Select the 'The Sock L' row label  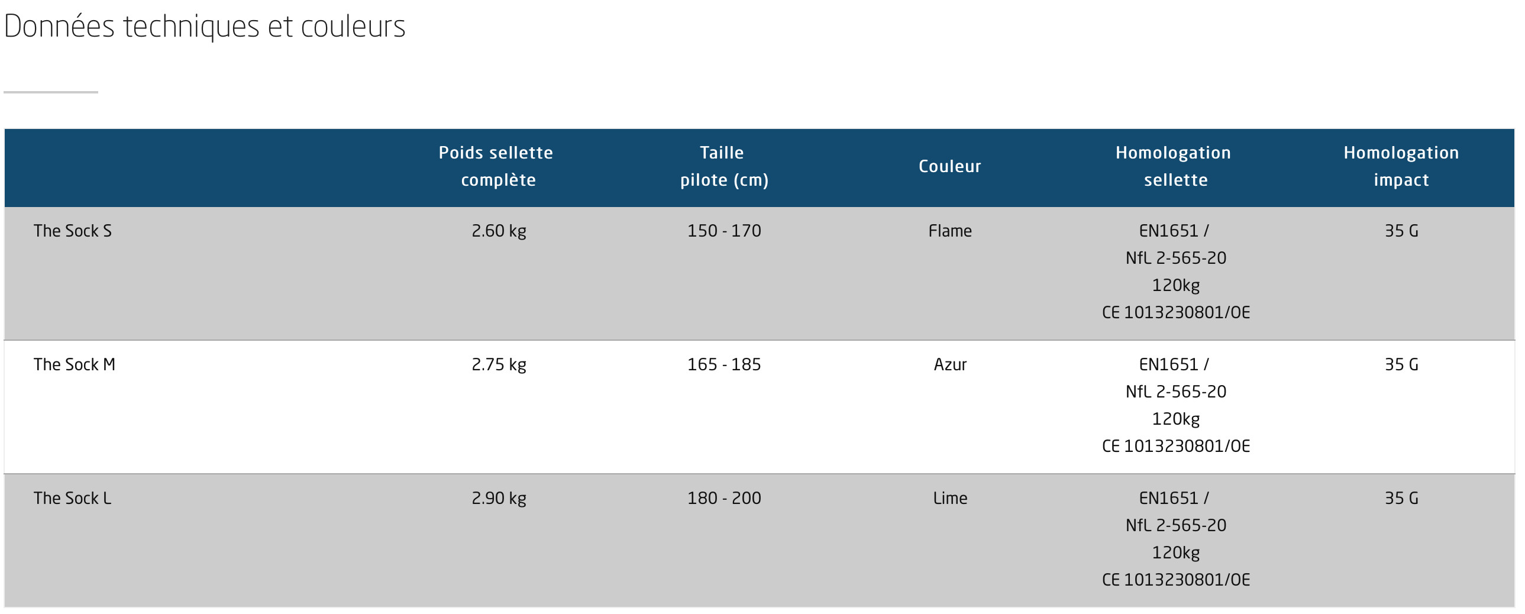click(72, 499)
